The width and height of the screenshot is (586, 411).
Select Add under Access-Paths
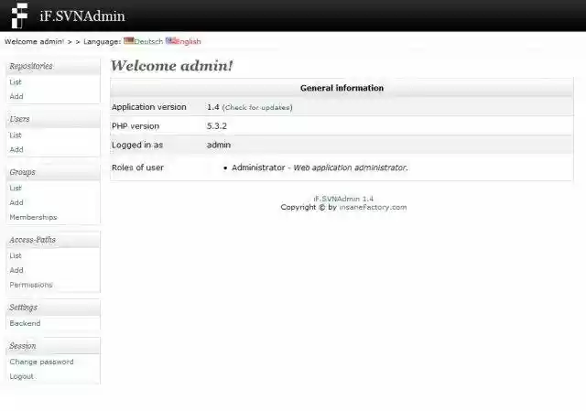pyautogui.click(x=16, y=270)
